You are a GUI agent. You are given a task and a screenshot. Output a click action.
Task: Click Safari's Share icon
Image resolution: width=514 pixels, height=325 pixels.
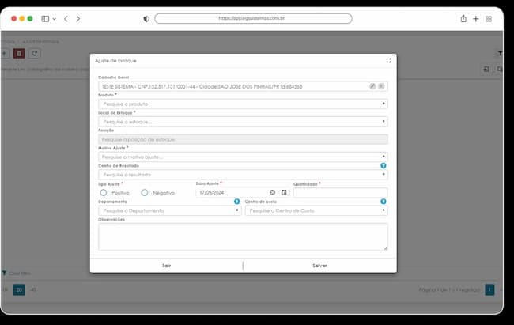pos(463,19)
